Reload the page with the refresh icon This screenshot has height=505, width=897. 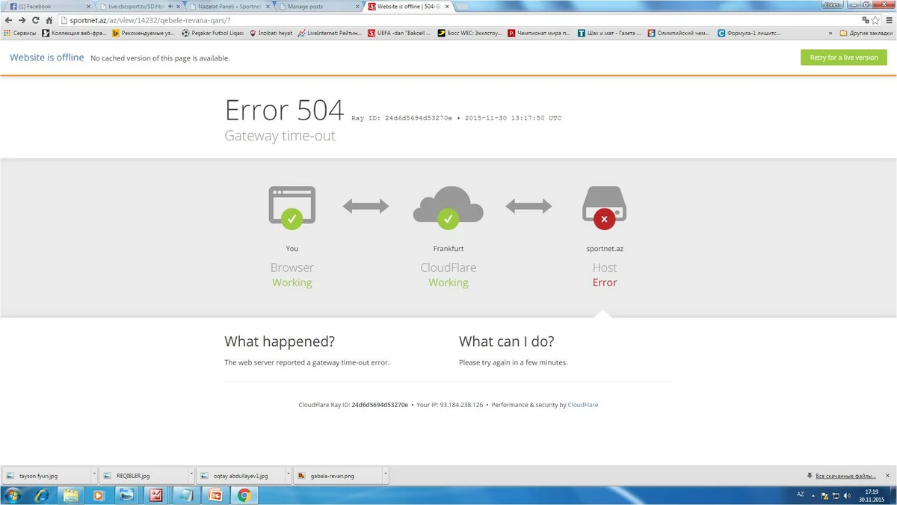35,20
